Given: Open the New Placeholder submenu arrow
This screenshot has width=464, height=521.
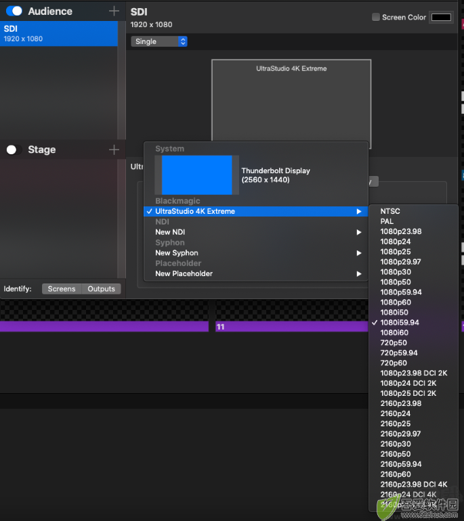Looking at the screenshot, I should tap(359, 274).
